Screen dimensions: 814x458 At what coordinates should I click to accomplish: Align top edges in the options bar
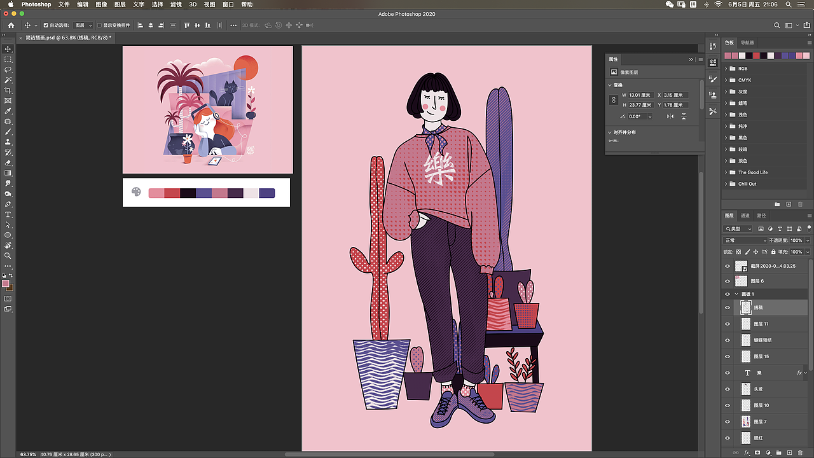point(186,25)
